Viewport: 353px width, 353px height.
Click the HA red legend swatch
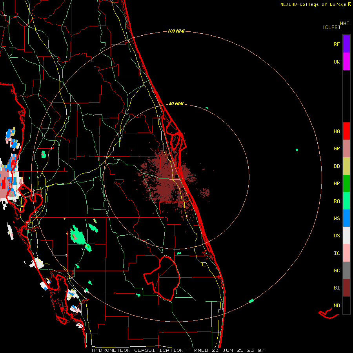pos(346,131)
